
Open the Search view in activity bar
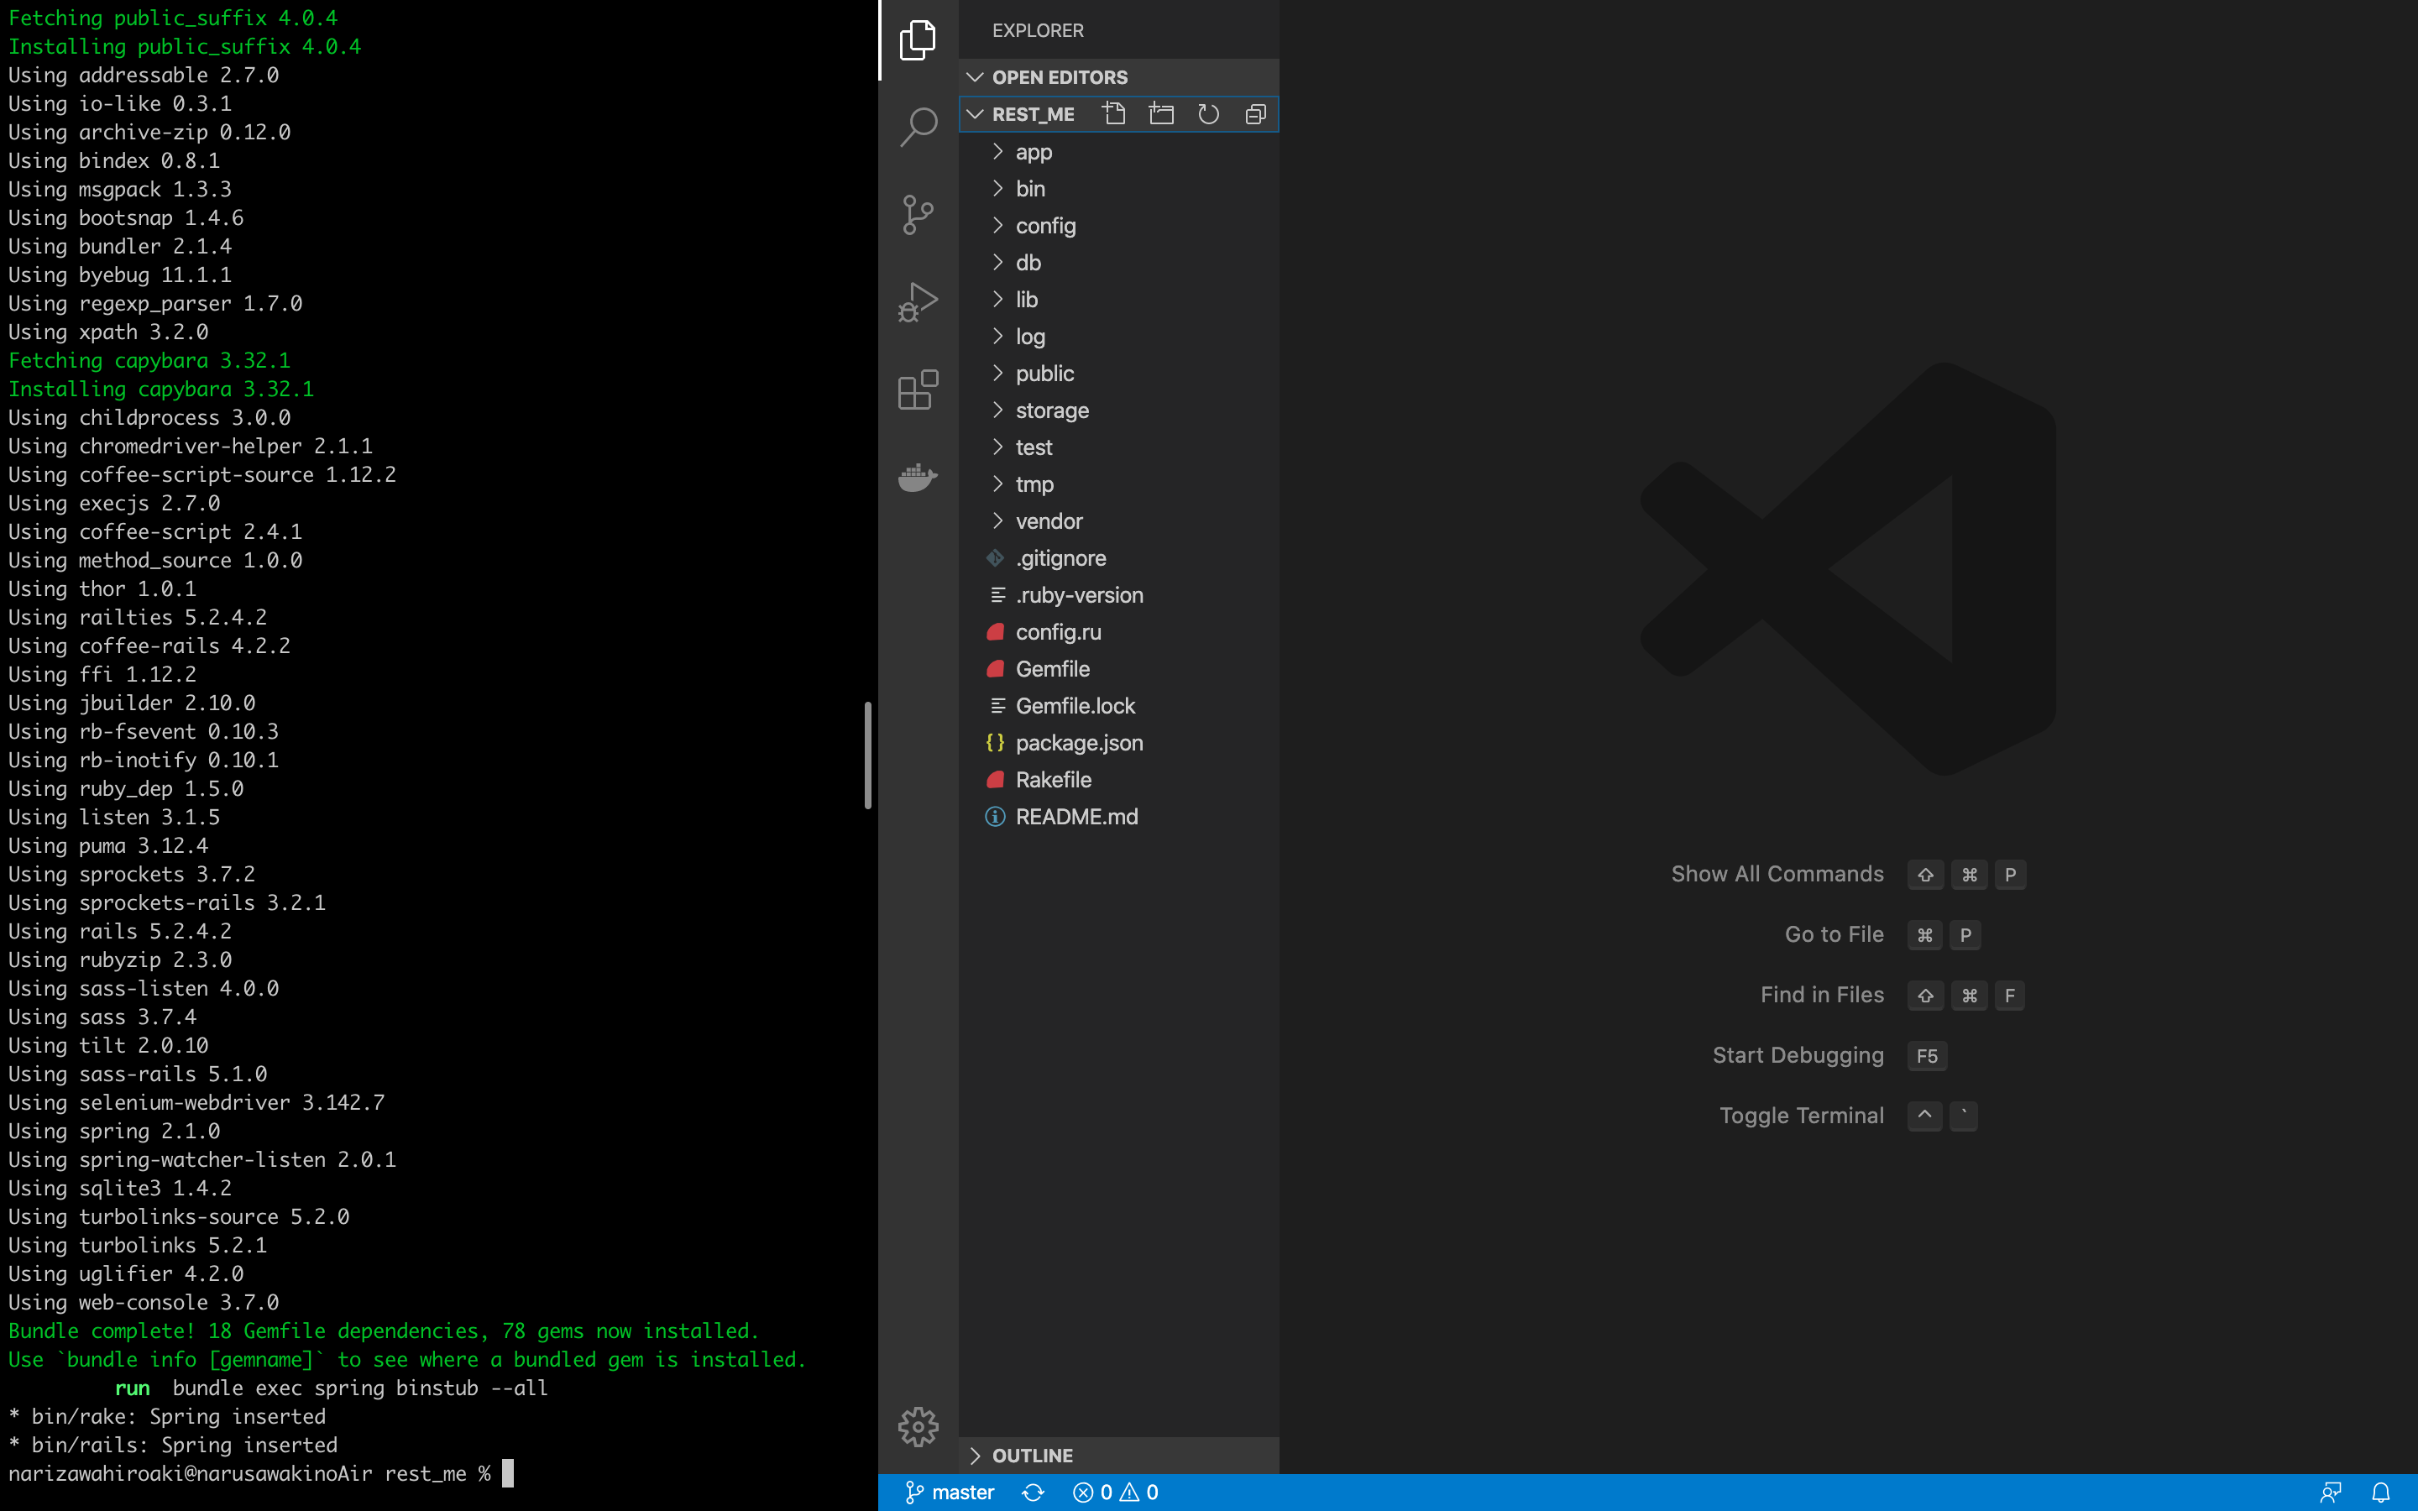[917, 127]
